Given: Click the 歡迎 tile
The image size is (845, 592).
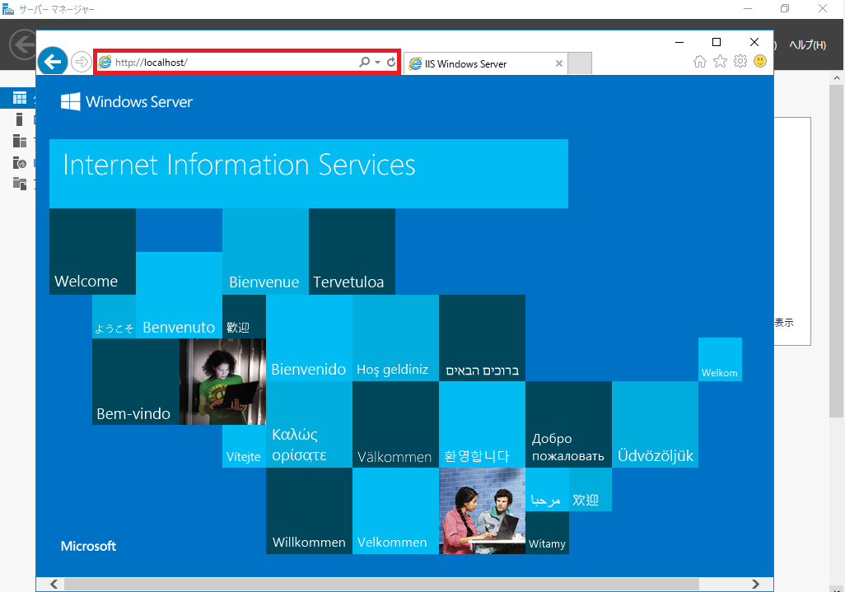Looking at the screenshot, I should (244, 317).
